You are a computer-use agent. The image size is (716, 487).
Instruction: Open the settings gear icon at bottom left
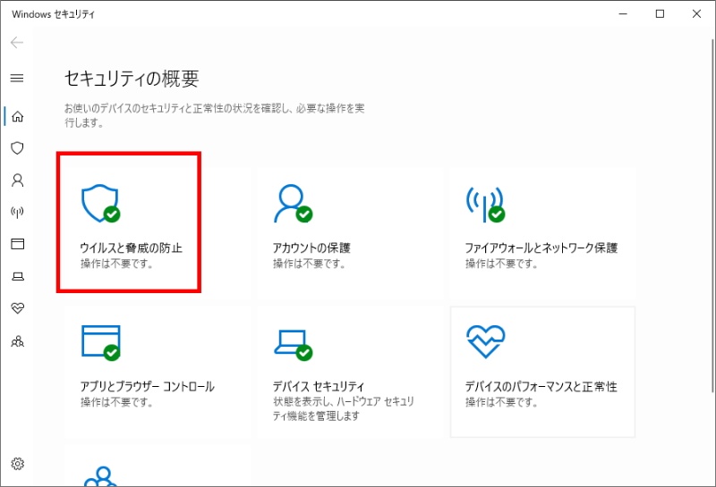(x=16, y=464)
